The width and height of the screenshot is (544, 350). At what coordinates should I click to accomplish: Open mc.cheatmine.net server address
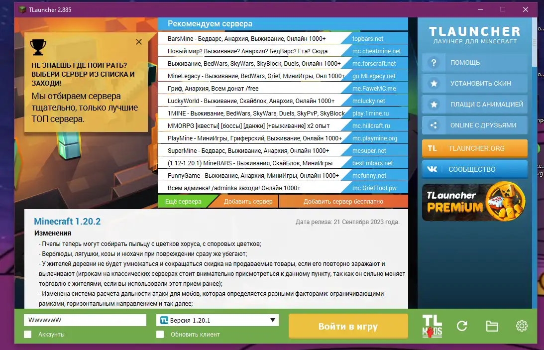point(376,51)
